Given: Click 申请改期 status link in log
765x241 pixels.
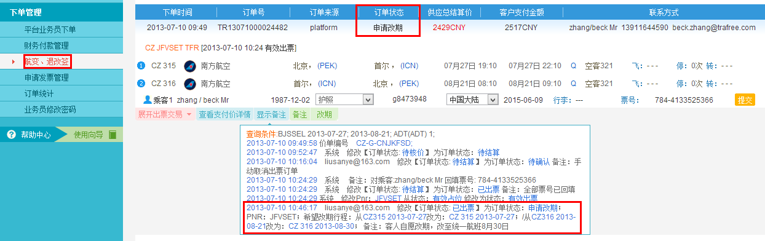Looking at the screenshot, I should coord(542,208).
